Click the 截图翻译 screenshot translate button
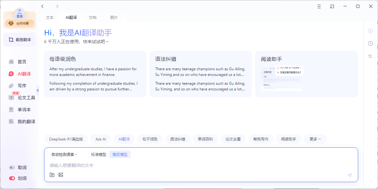The image size is (378, 189). [20, 40]
